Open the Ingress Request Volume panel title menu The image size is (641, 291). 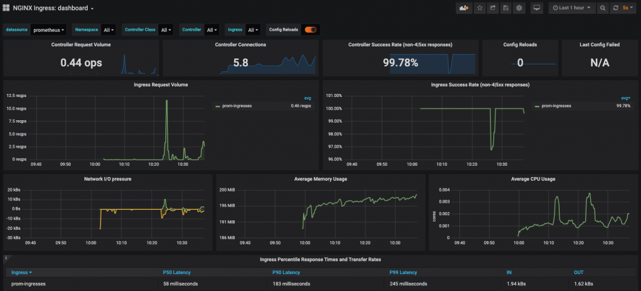pos(161,84)
